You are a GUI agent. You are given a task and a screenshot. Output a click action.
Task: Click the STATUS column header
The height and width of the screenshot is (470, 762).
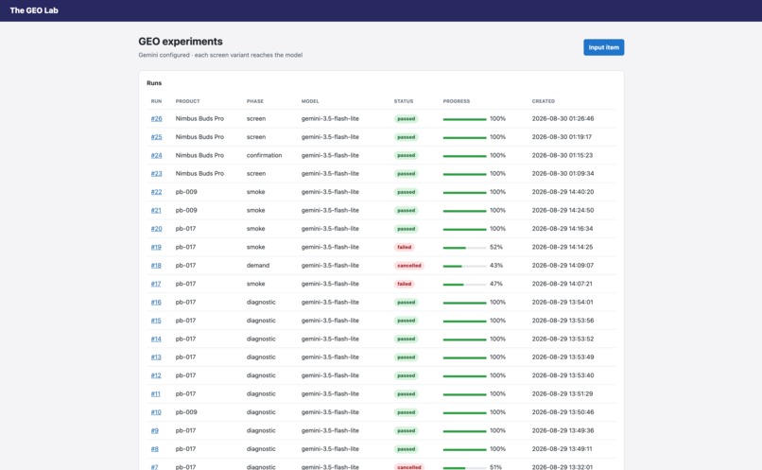click(404, 101)
